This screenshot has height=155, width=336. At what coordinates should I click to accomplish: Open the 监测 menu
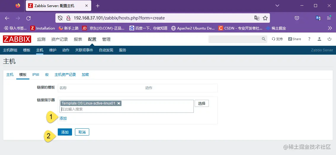coord(41,39)
